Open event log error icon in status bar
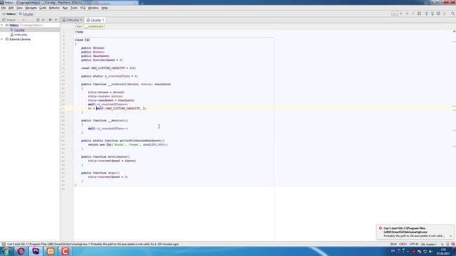Viewport: 456px width, 256px height. [453, 245]
